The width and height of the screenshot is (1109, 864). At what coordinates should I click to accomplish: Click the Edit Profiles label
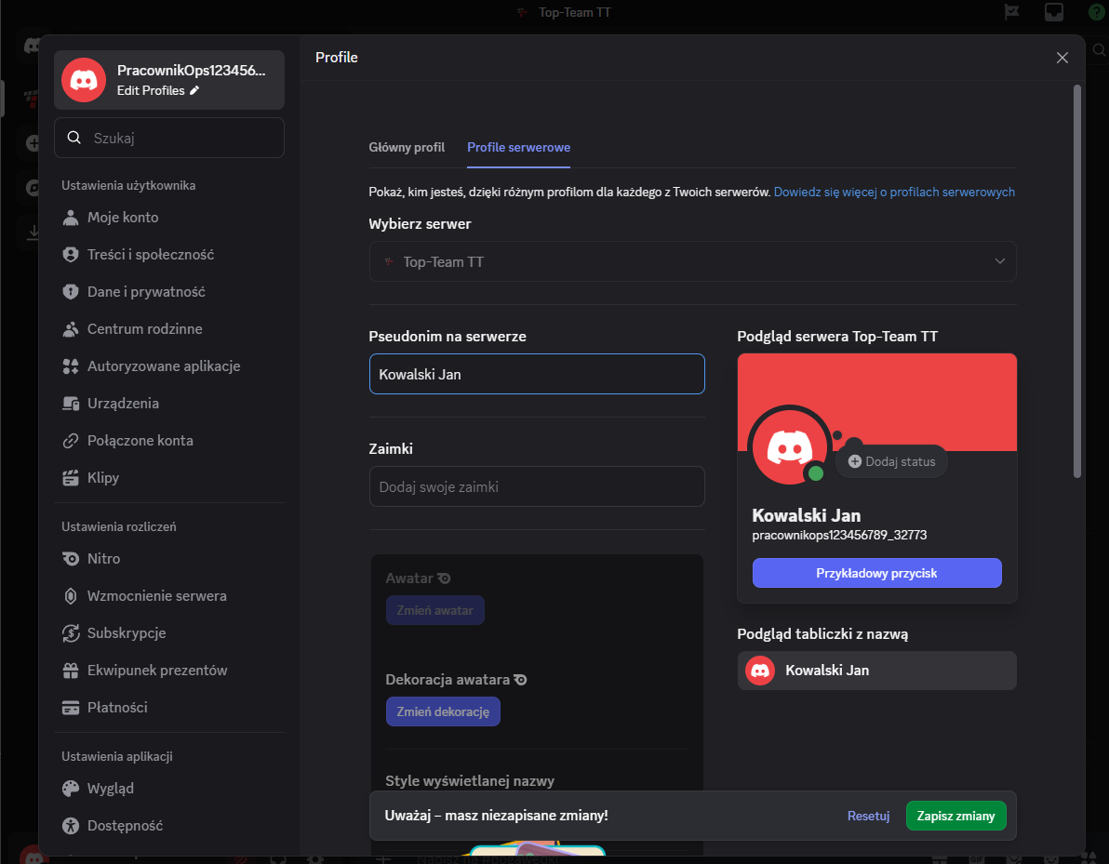(x=151, y=90)
